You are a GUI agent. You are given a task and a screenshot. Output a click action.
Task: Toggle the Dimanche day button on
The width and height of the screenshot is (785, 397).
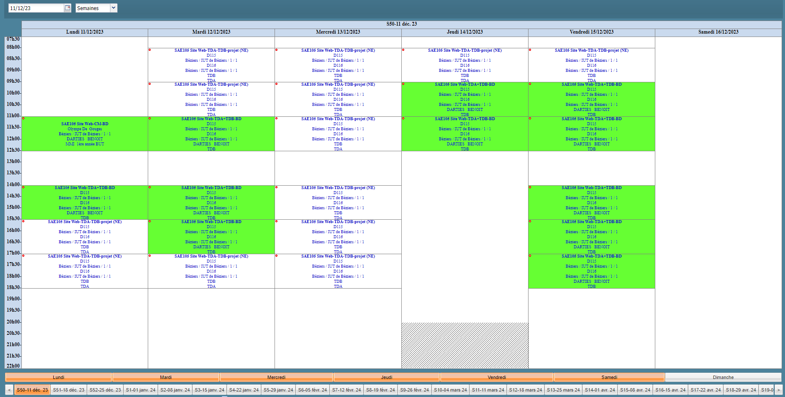coord(723,377)
